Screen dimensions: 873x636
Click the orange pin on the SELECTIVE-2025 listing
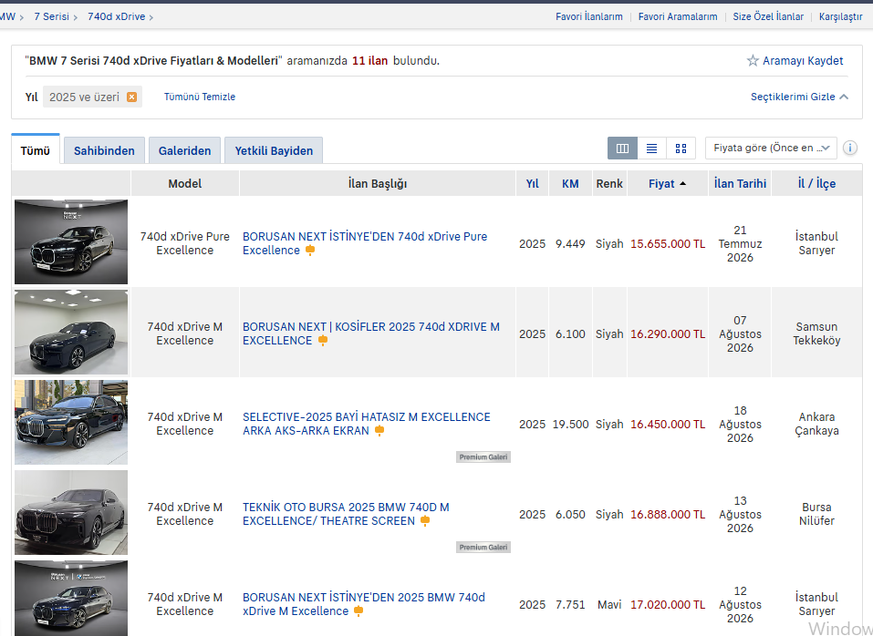pyautogui.click(x=379, y=431)
